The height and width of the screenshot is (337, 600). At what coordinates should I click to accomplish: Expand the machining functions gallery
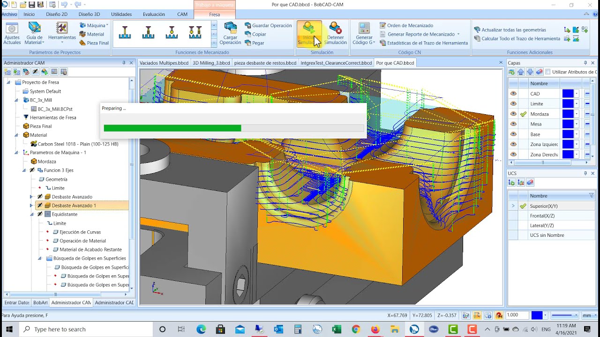214,43
